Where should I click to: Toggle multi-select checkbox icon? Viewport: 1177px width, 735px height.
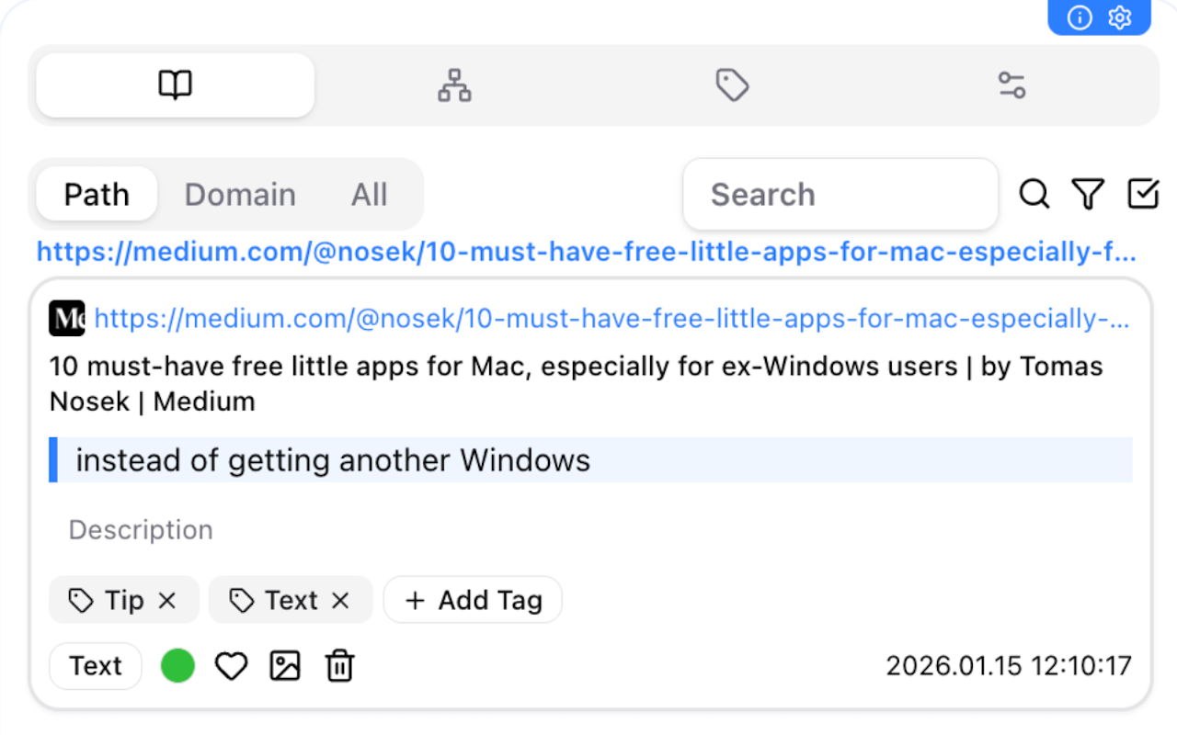point(1143,194)
